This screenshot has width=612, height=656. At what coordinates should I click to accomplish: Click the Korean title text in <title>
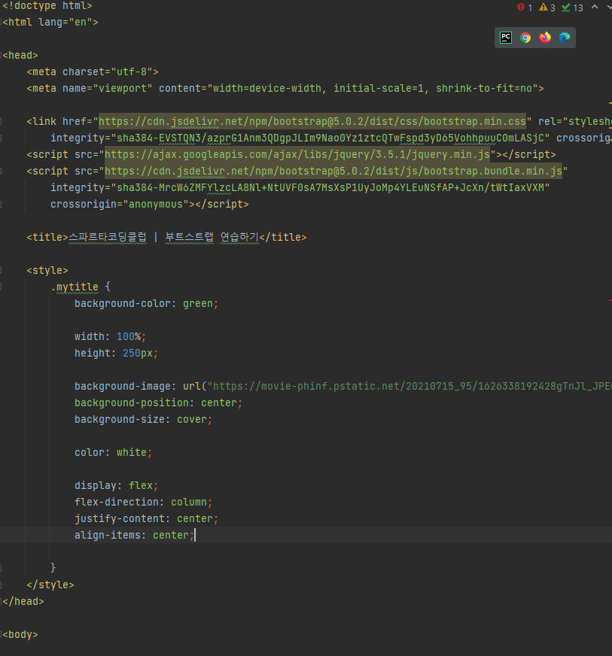[163, 237]
